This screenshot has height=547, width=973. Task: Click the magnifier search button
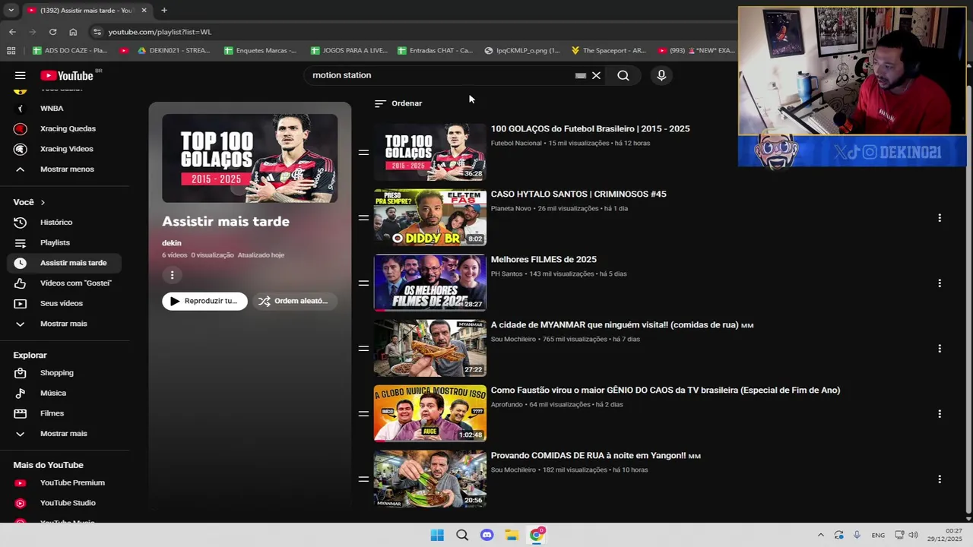click(x=623, y=75)
